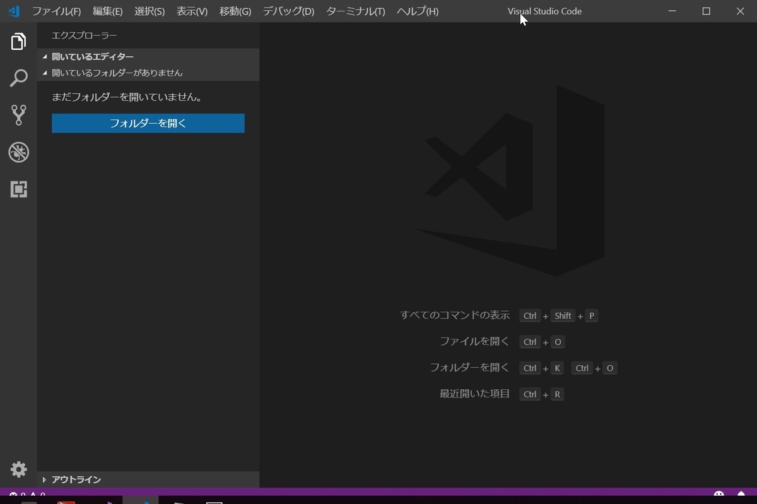The width and height of the screenshot is (757, 504).
Task: Open the notifications bell in the status bar
Action: pos(742,496)
